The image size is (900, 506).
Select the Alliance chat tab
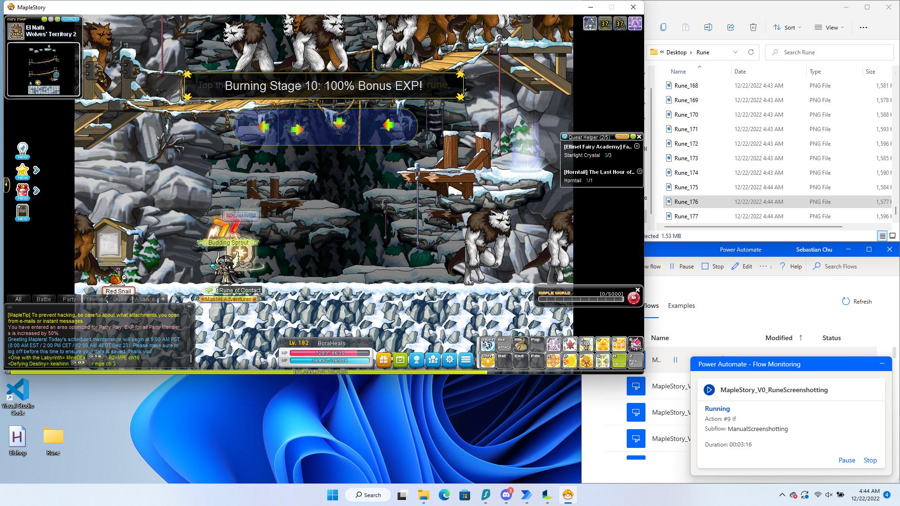pyautogui.click(x=145, y=299)
